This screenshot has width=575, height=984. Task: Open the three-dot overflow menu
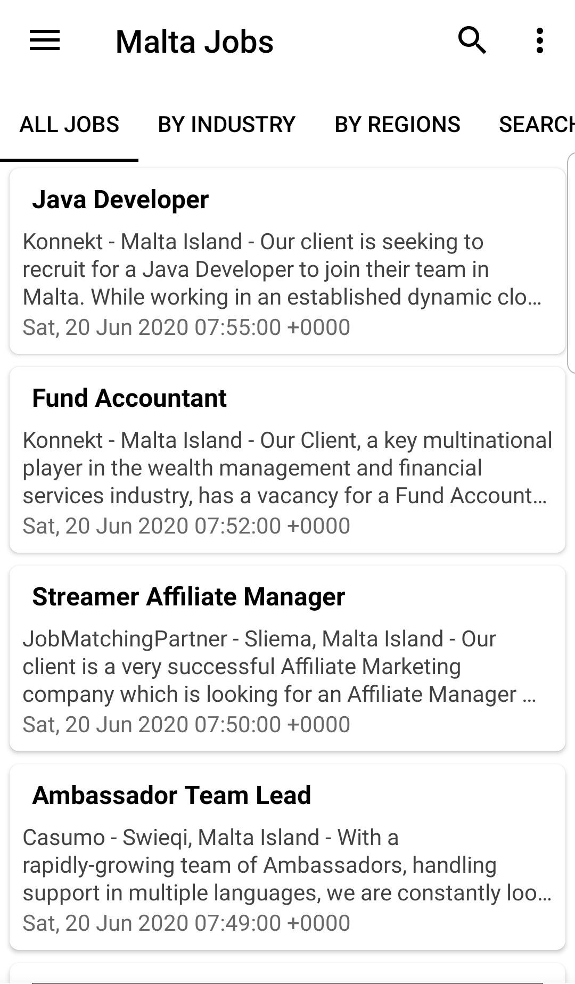point(539,41)
